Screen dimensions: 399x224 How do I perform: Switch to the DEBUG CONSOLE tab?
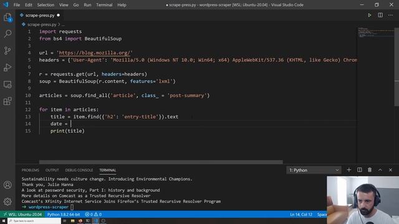point(79,170)
